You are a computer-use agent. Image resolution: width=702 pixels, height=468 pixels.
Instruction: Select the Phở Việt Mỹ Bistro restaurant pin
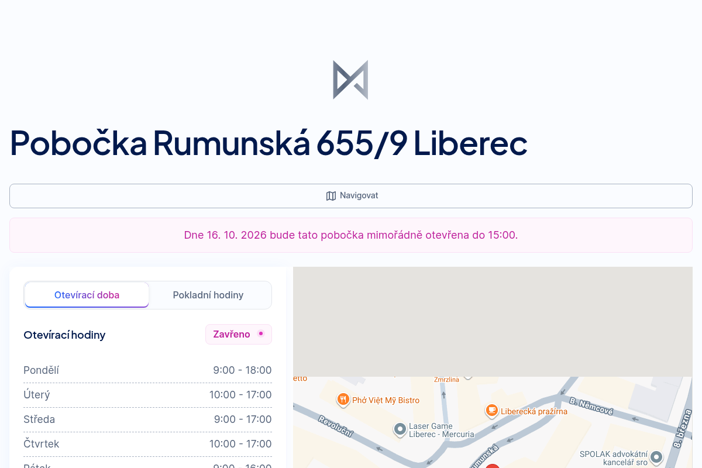pyautogui.click(x=343, y=400)
